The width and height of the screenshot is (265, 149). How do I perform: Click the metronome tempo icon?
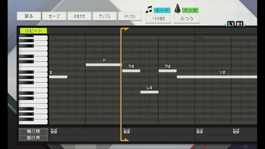click(x=177, y=9)
